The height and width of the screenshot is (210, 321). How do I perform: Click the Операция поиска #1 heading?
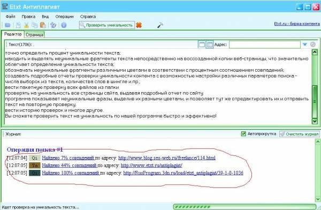(x=35, y=149)
